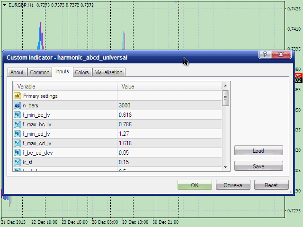Click the n_bars integer type icon
This screenshot has height=227, width=303.
tap(18, 105)
